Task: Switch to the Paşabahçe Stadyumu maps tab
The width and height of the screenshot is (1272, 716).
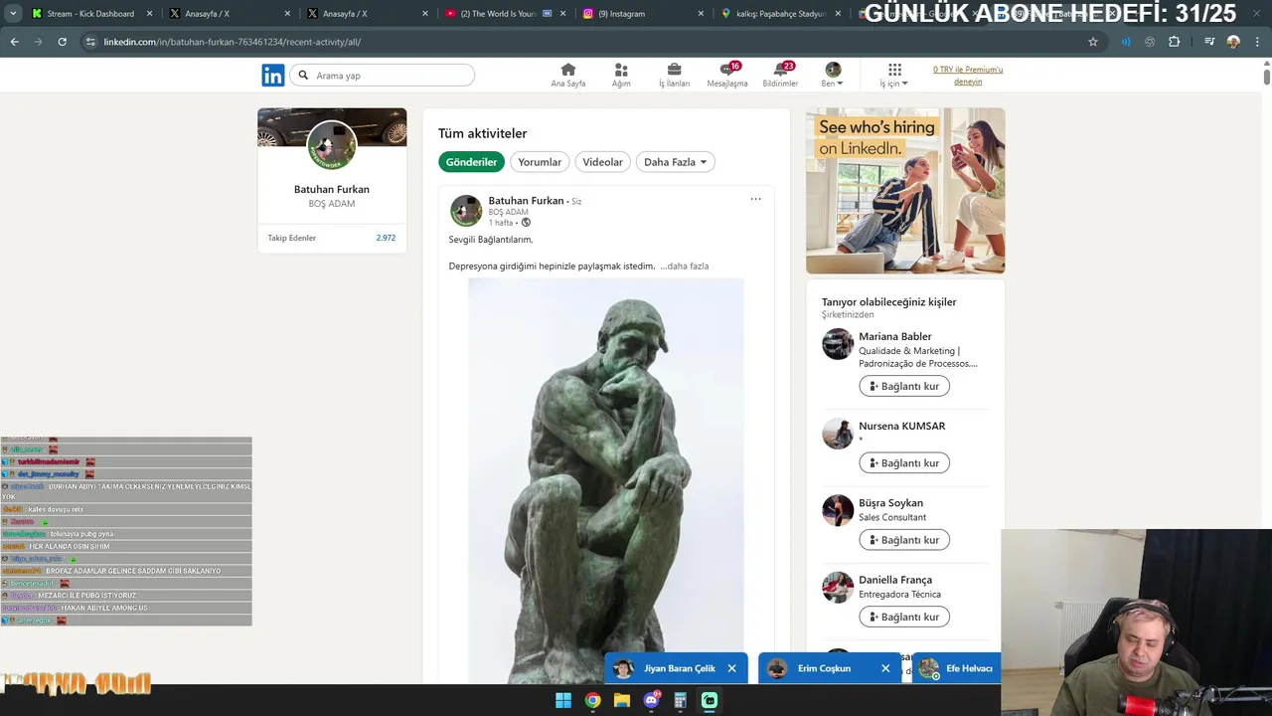Action: (780, 14)
